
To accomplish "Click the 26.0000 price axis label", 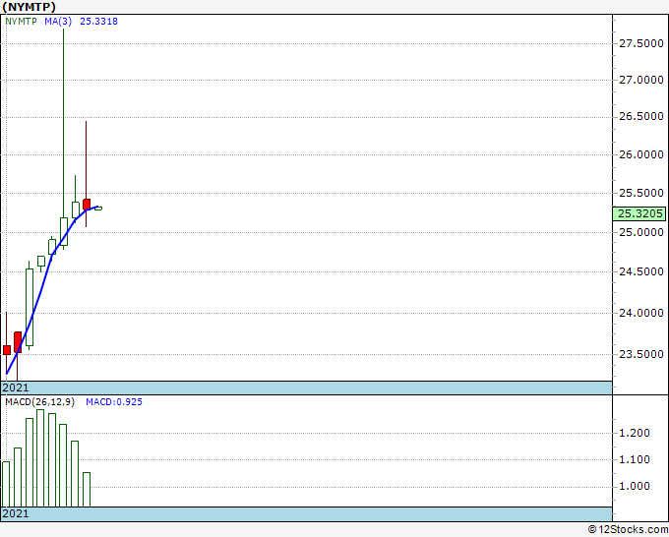I will pos(641,154).
